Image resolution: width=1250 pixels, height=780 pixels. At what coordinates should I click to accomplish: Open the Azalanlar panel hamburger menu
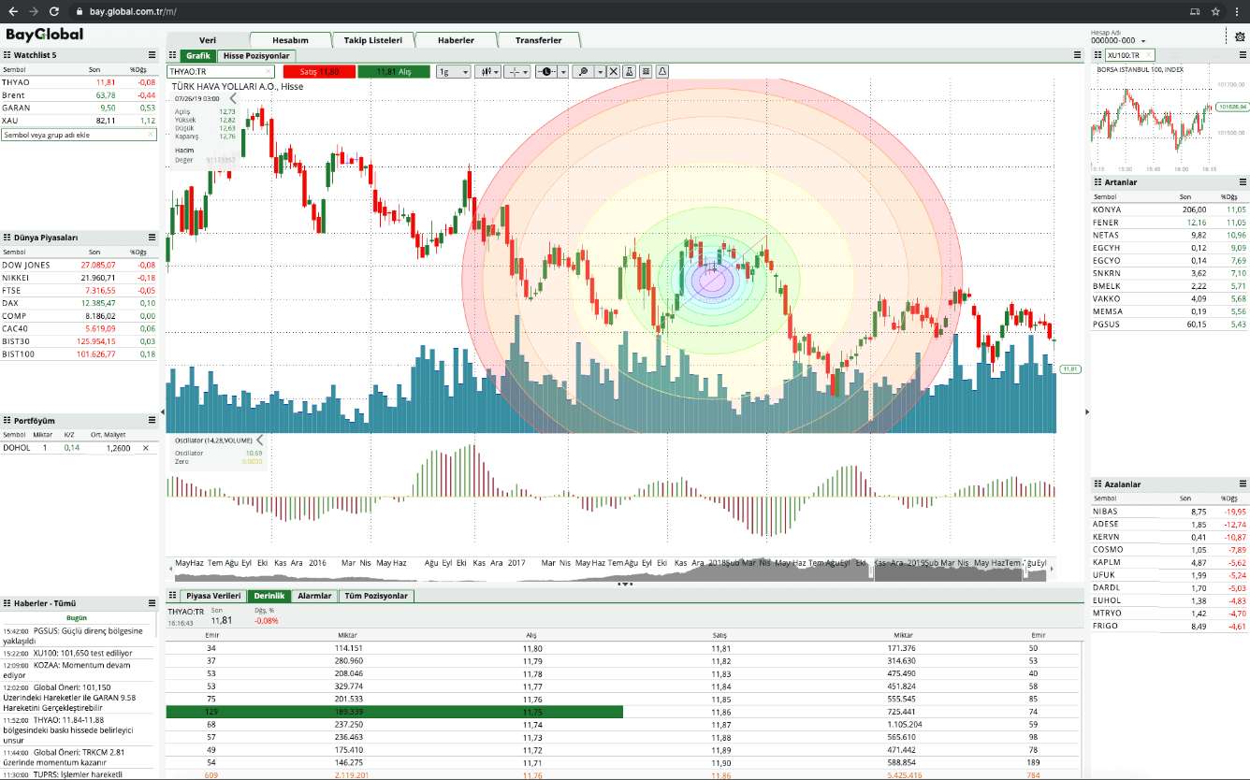(x=1243, y=484)
